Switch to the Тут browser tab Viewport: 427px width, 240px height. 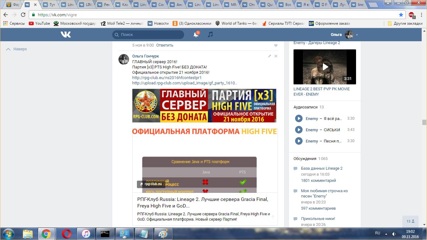point(49,5)
